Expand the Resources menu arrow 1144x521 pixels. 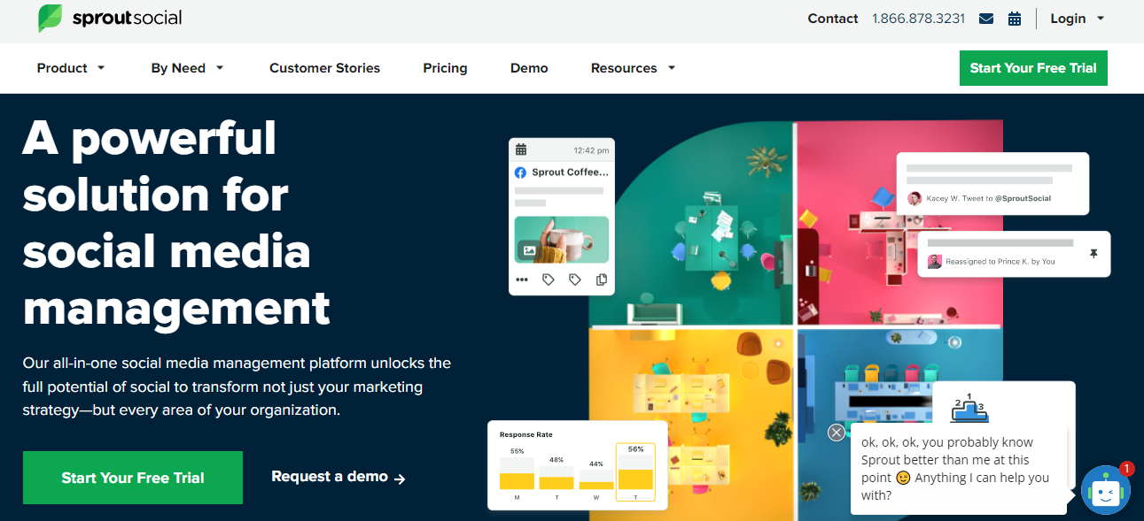(x=672, y=68)
